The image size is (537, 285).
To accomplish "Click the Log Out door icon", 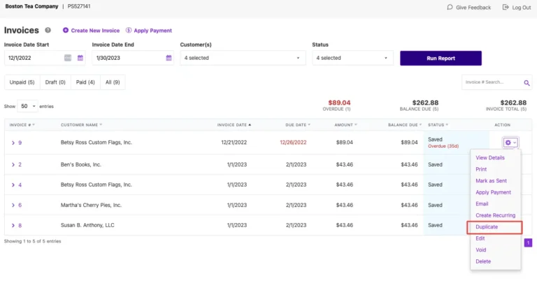I will point(505,7).
